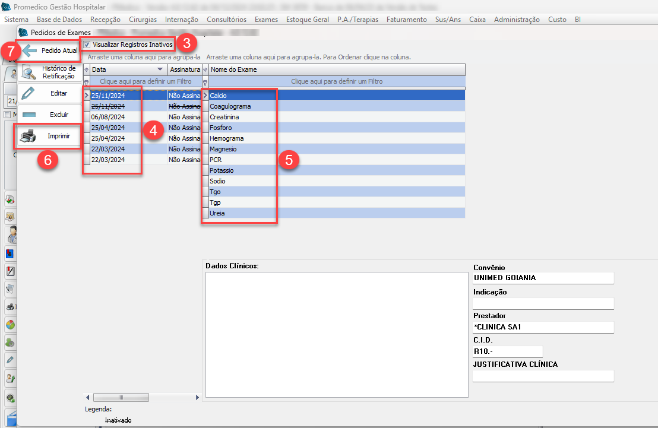This screenshot has width=658, height=428.
Task: Open Histórico de Retificação magnifier icon
Action: 28,72
